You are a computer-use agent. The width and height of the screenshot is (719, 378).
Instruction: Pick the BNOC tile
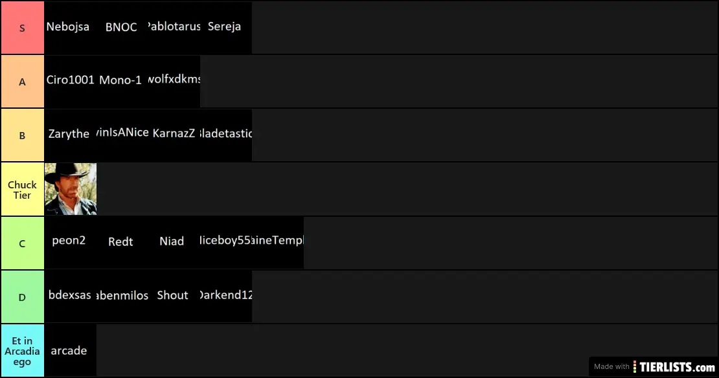point(122,28)
